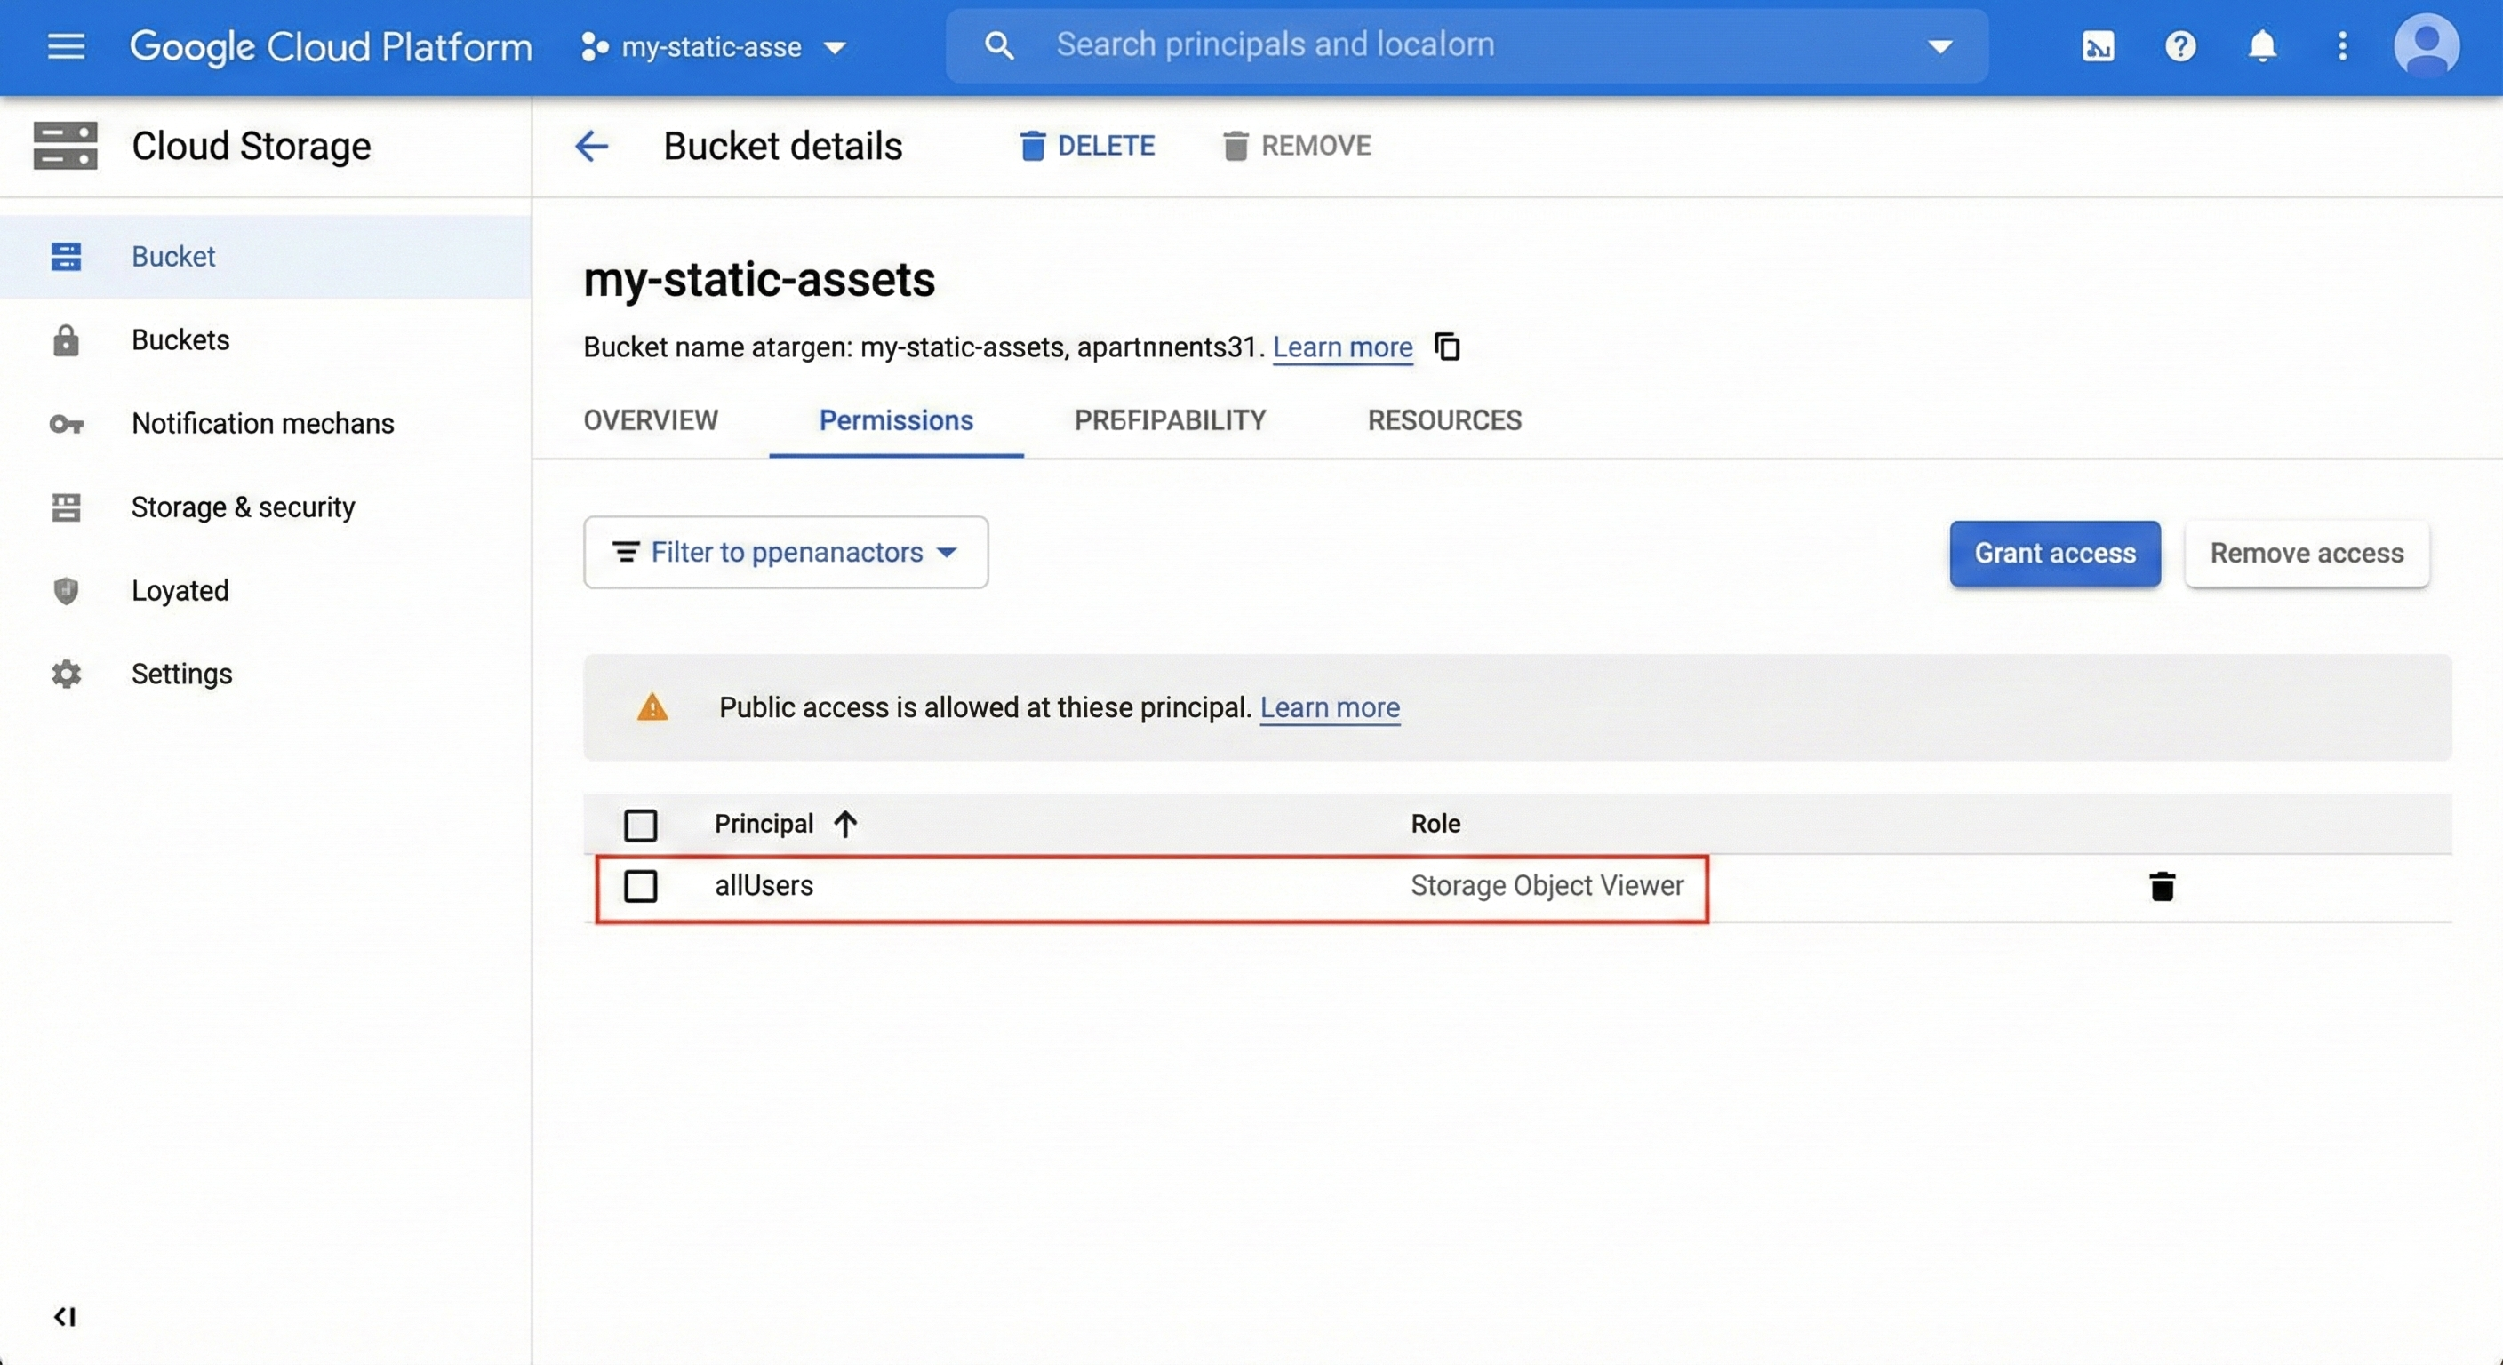Image resolution: width=2503 pixels, height=1365 pixels.
Task: Switch to the OVERVIEW tab
Action: [x=650, y=419]
